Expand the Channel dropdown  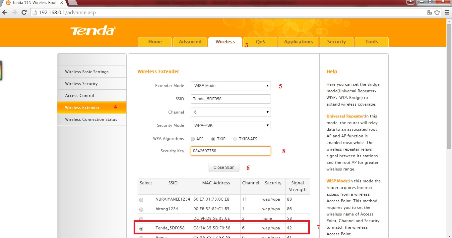(230, 112)
